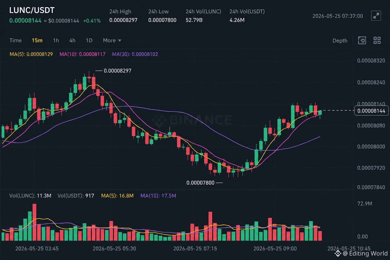This screenshot has width=390, height=260.
Task: Open the chart screenshot settings icon
Action: [362, 40]
